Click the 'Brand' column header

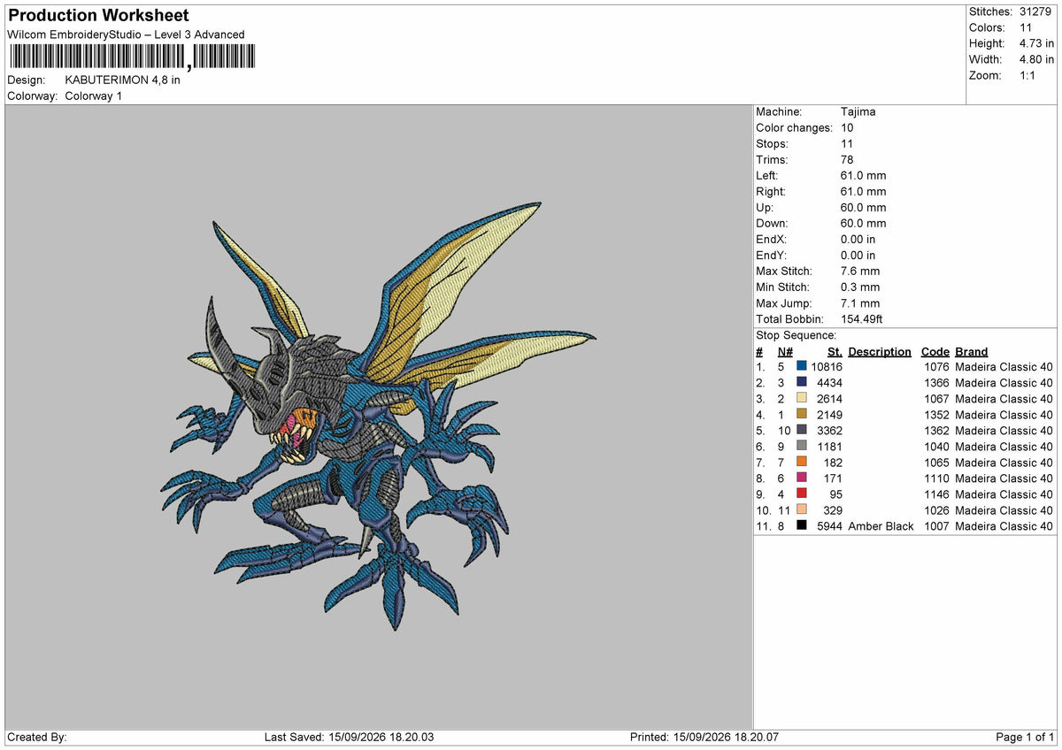[971, 351]
